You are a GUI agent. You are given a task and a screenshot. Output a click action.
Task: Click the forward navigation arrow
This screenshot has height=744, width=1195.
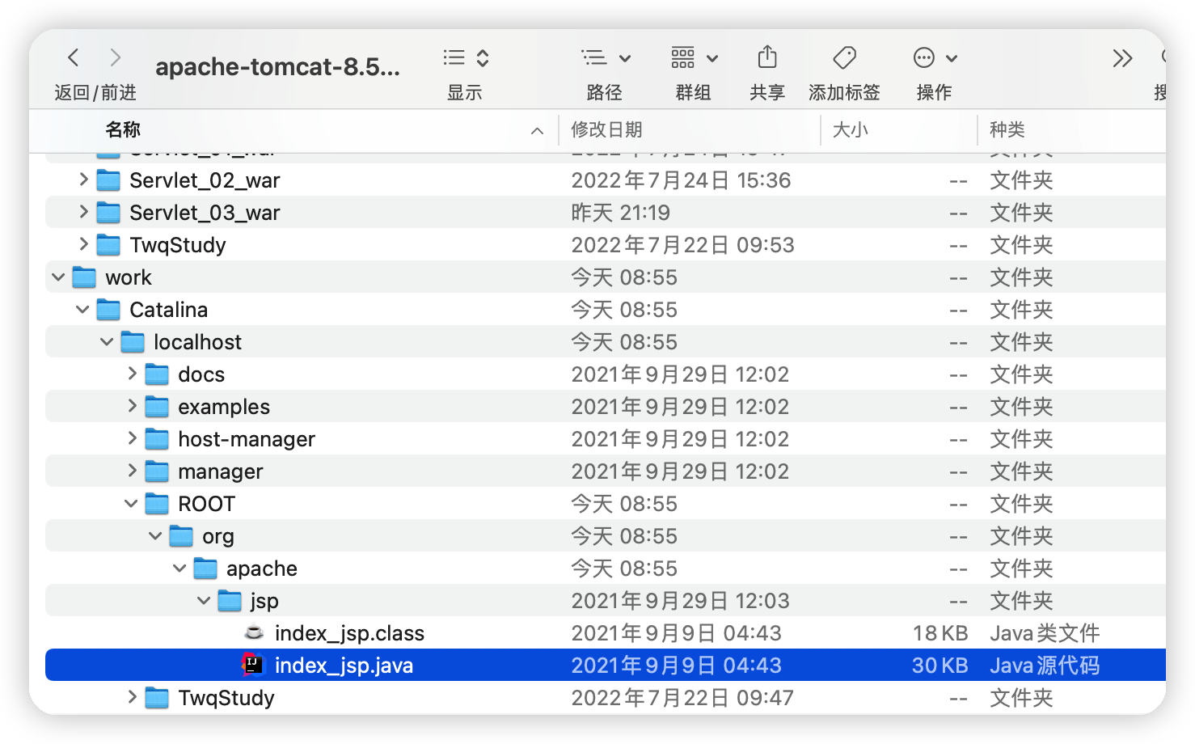click(x=115, y=57)
